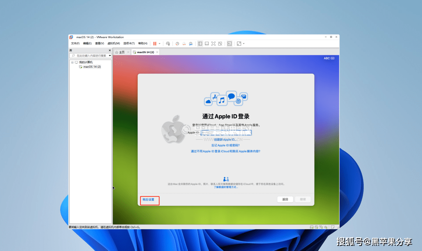Open the 文件(F) menu
422x251 pixels.
pyautogui.click(x=75, y=44)
